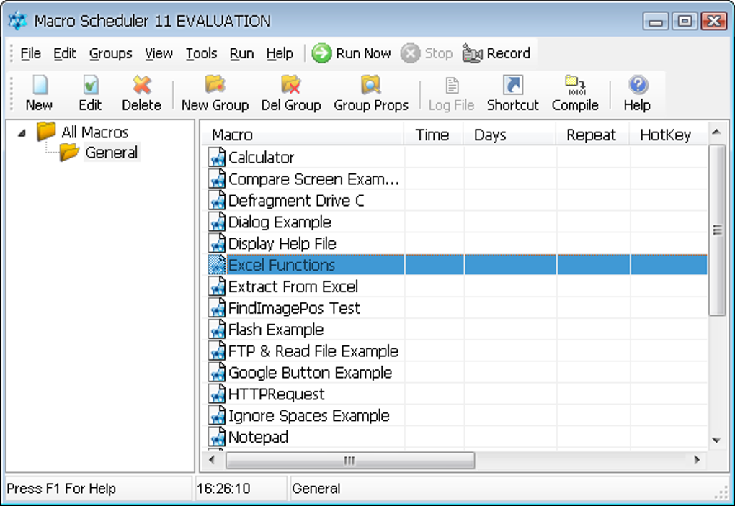Click the Log File toolbar icon

[x=452, y=85]
